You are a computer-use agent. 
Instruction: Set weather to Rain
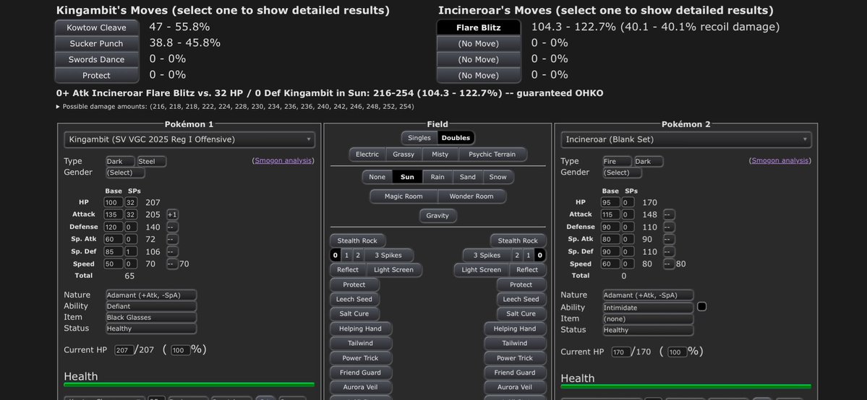pyautogui.click(x=437, y=177)
